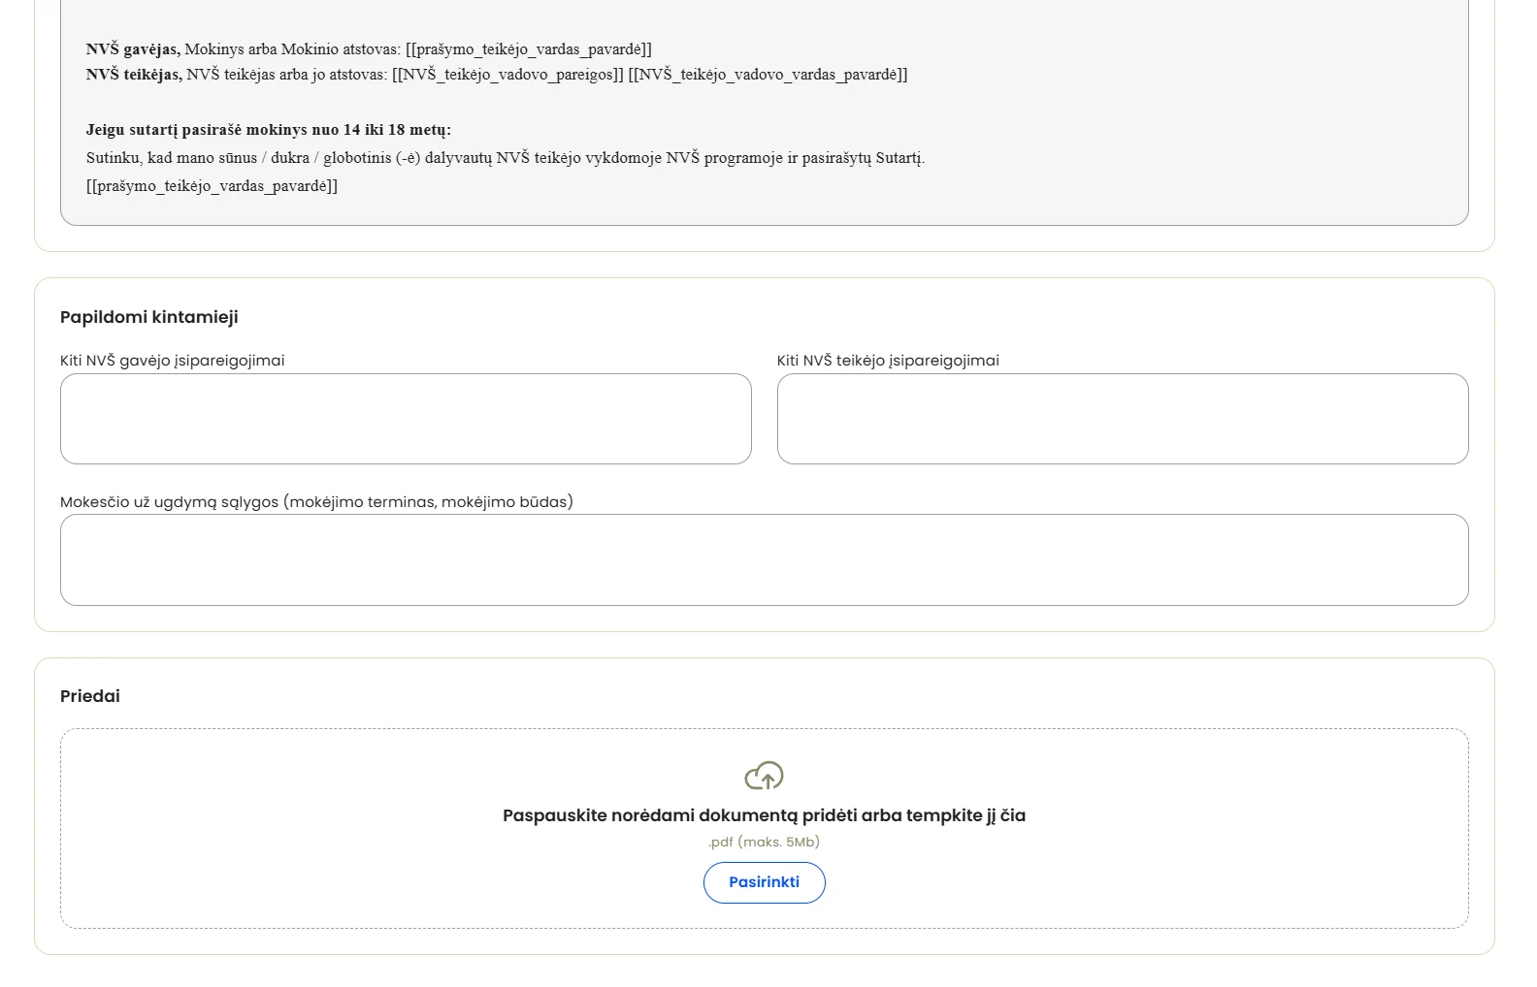Click the bold 'NVŠ gavėjas,' text

[133, 49]
